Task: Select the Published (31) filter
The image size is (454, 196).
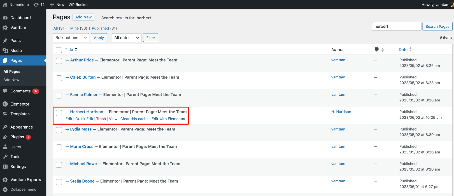Action: [x=104, y=28]
